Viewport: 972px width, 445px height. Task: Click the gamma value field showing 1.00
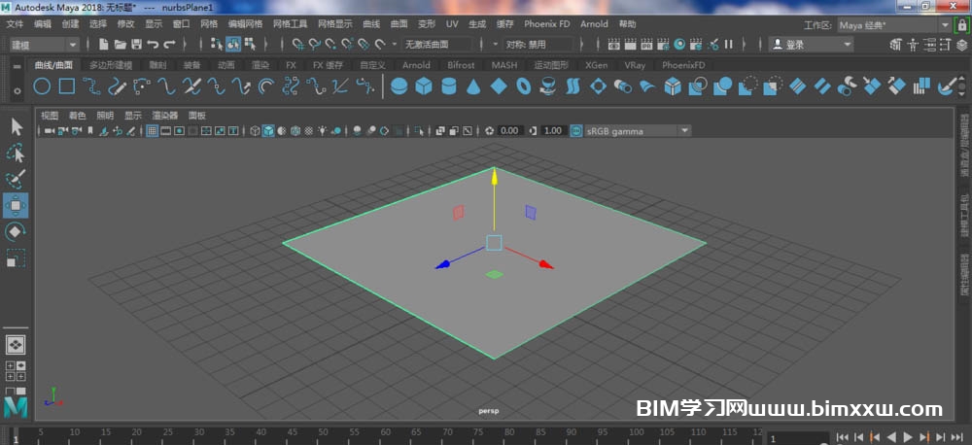point(552,130)
